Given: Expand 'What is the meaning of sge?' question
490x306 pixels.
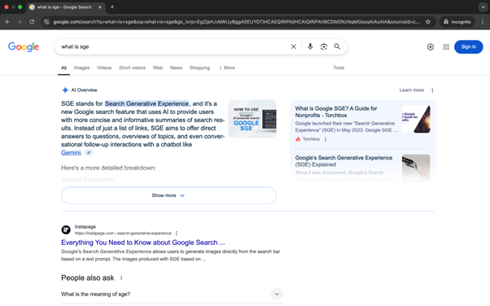Looking at the screenshot, I should pos(172,294).
